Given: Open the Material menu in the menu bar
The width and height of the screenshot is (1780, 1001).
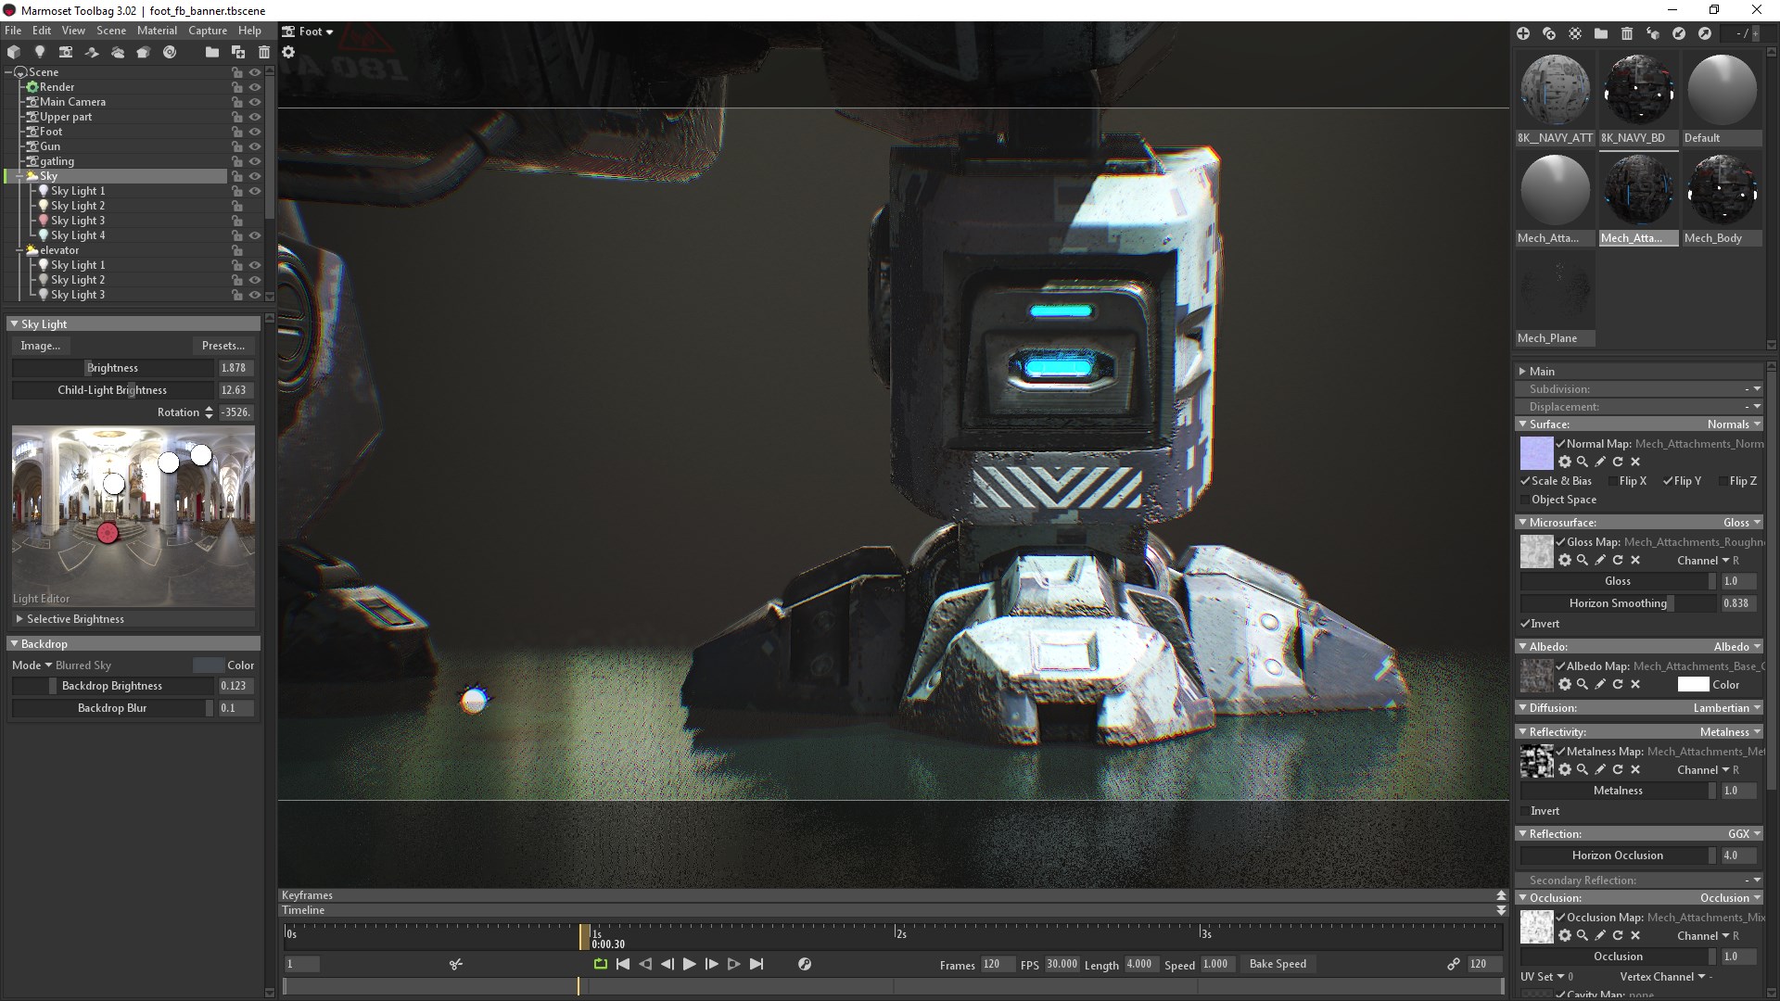Looking at the screenshot, I should point(156,31).
